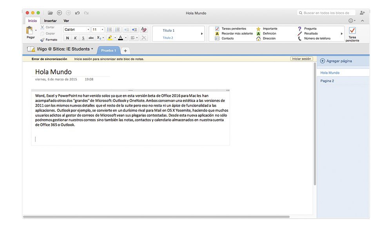The height and width of the screenshot is (231, 392).
Task: Open the Hola Mundo page
Action: point(343,73)
